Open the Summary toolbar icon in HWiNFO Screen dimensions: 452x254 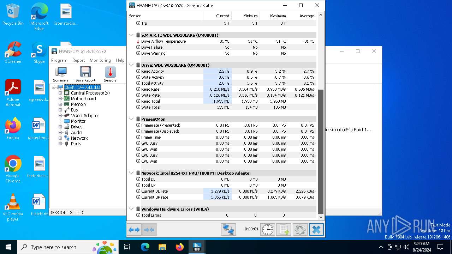coord(61,74)
